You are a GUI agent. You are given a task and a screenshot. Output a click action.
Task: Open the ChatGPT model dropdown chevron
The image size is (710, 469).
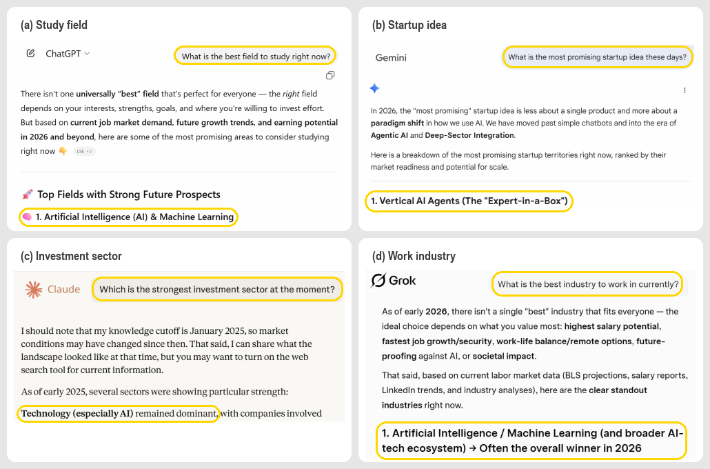(87, 54)
